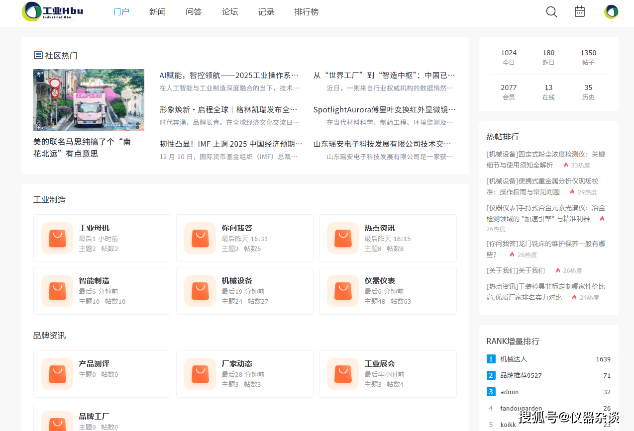Click the 仪器仪表 forum bag icon

pyautogui.click(x=343, y=291)
